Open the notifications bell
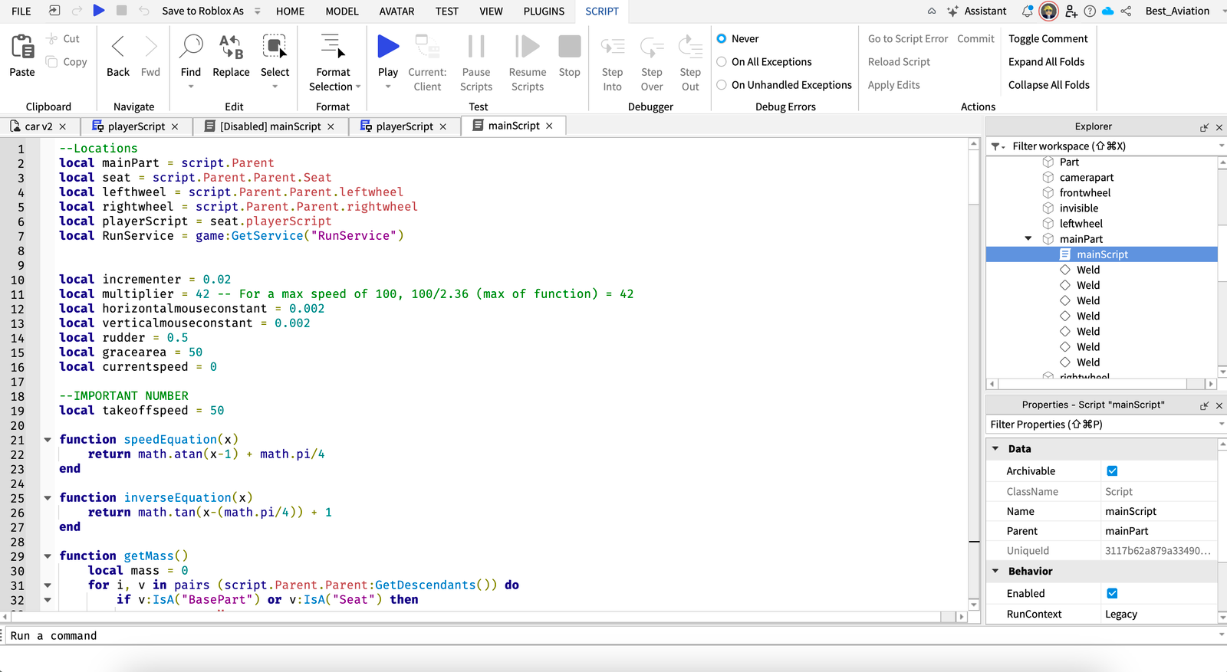Image resolution: width=1227 pixels, height=672 pixels. [1028, 11]
